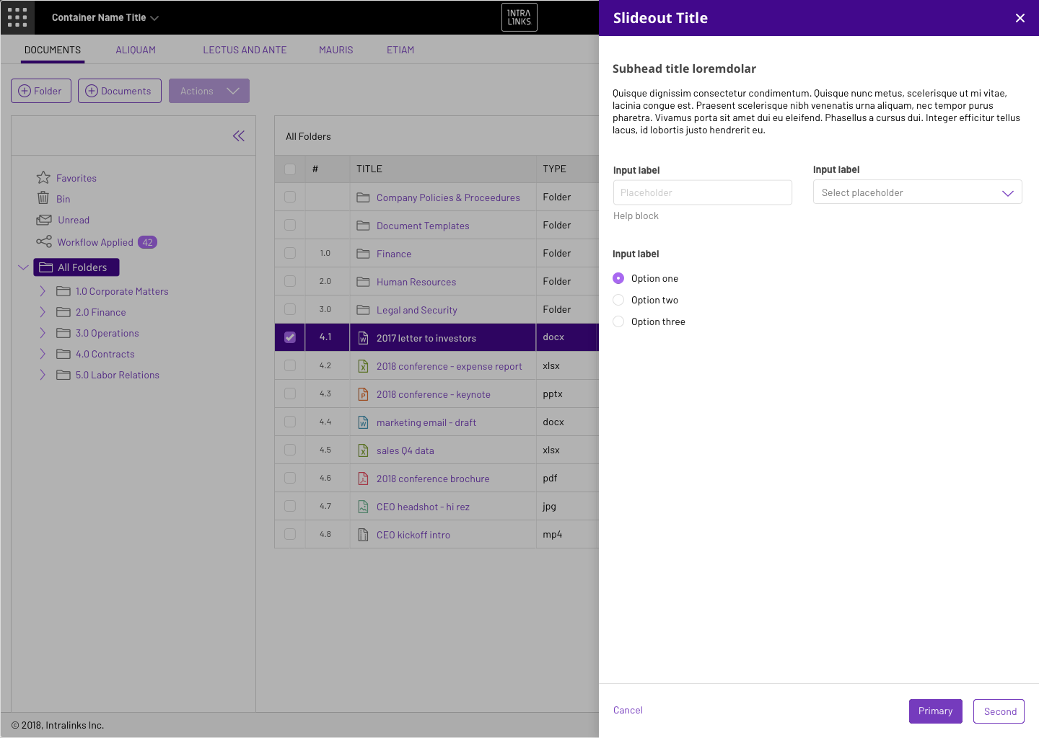The height and width of the screenshot is (738, 1039).
Task: Click the Legal and Security folder icon
Action: 363,310
